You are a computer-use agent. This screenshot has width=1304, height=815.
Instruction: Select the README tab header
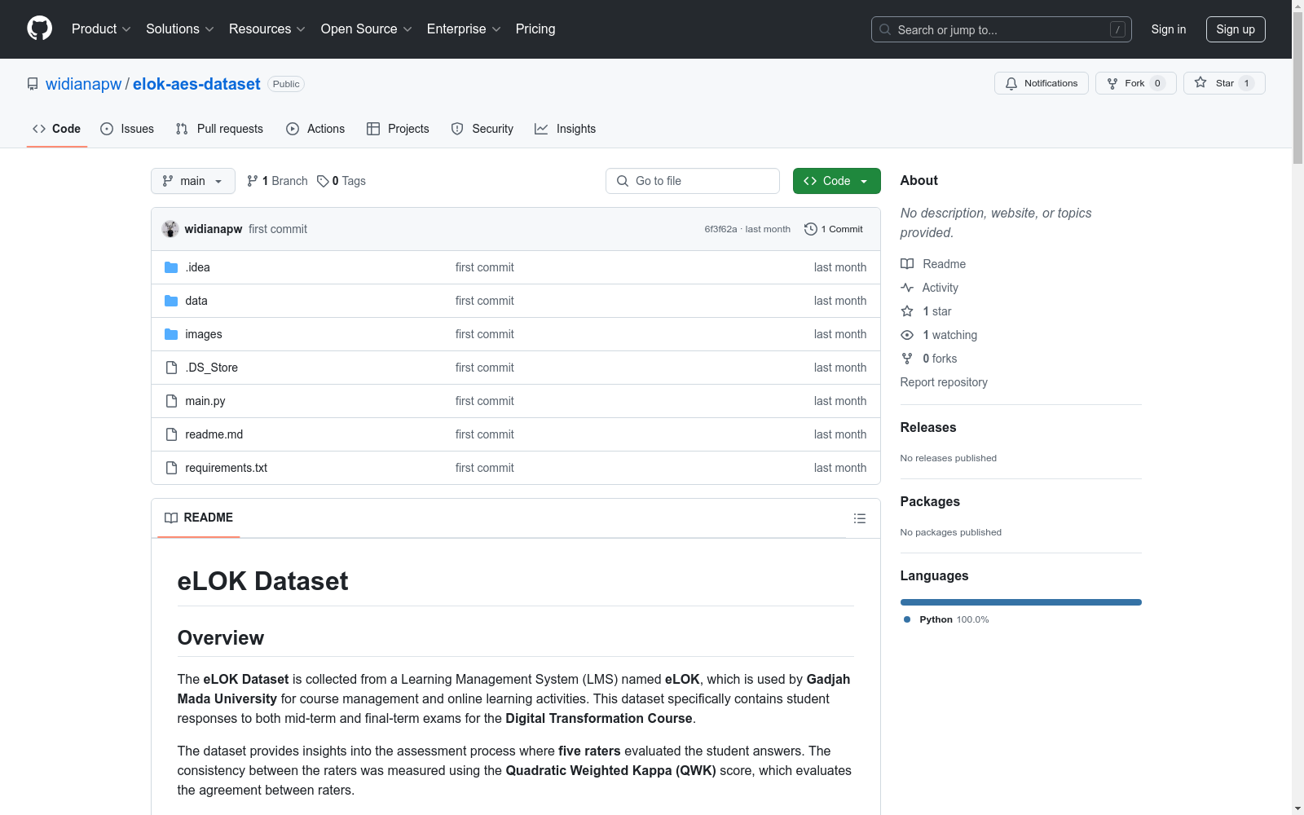(x=199, y=518)
